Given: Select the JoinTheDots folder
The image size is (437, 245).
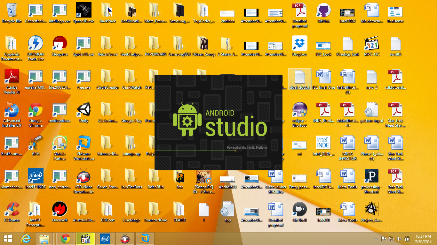Looking at the screenshot, I should tap(132, 179).
